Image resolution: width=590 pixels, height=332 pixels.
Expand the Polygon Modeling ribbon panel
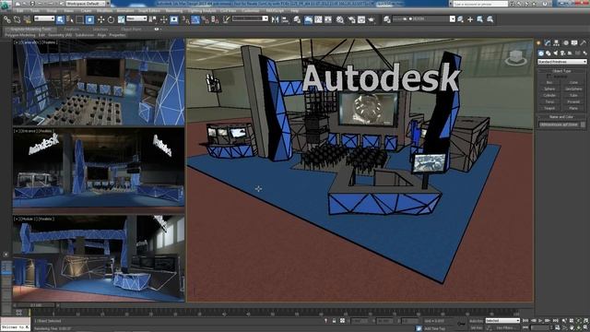click(x=20, y=35)
